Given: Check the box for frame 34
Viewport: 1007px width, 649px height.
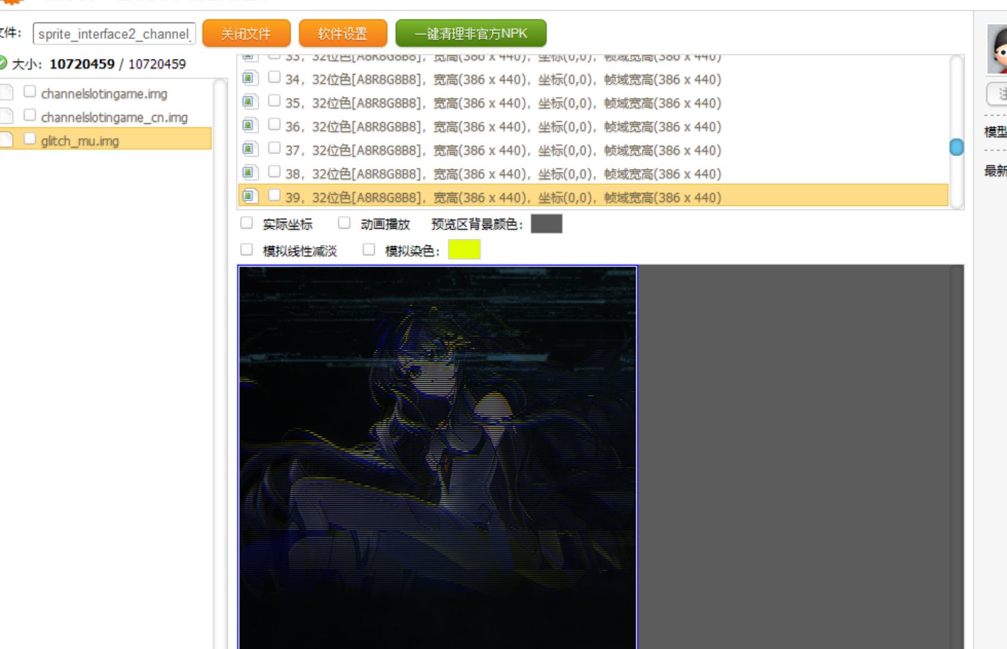Looking at the screenshot, I should tap(274, 77).
